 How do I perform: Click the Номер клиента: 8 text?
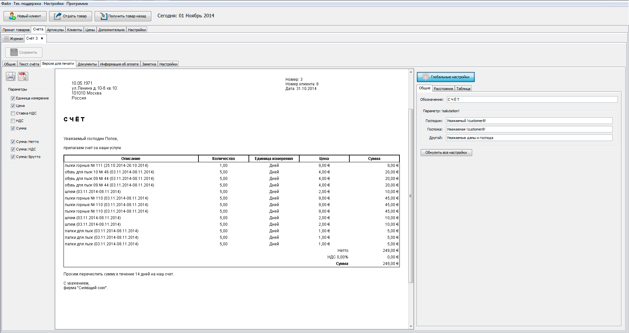pyautogui.click(x=302, y=84)
